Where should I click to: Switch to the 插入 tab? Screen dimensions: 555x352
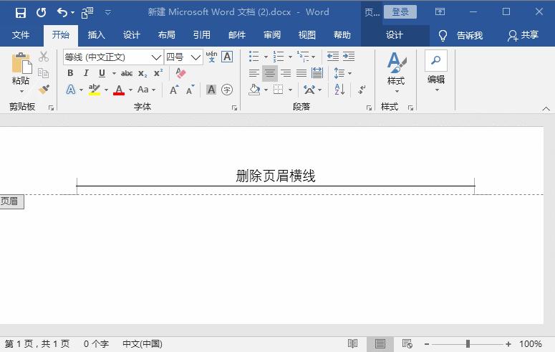tap(96, 34)
